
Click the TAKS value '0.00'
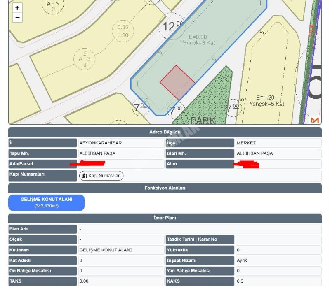coord(84,281)
